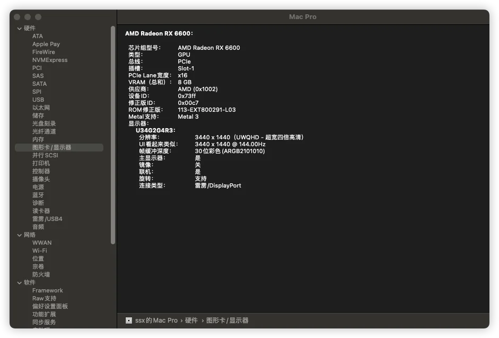Click 硬件 in the bottom path bar
This screenshot has width=499, height=338.
point(191,321)
